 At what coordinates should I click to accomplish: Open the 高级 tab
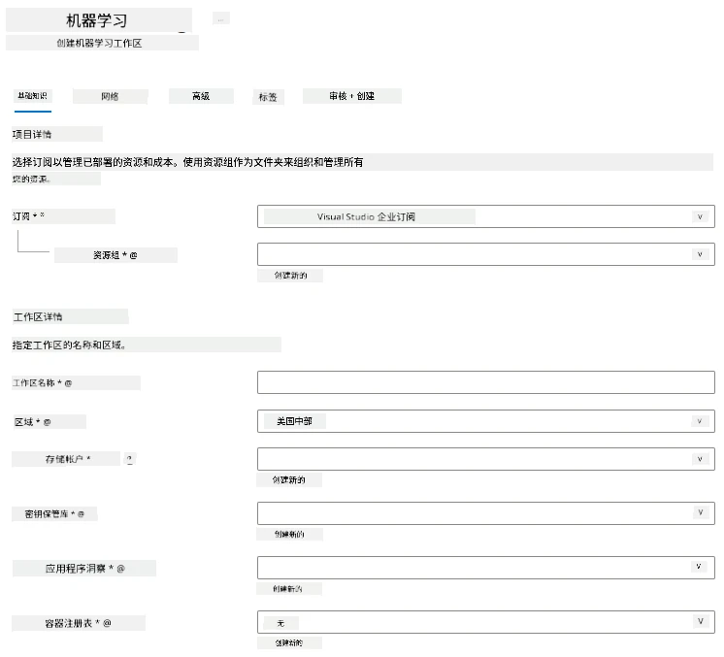201,96
